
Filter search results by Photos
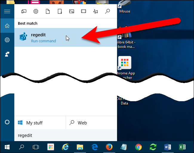72,11
